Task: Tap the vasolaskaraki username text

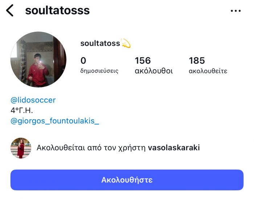Action: click(x=174, y=148)
